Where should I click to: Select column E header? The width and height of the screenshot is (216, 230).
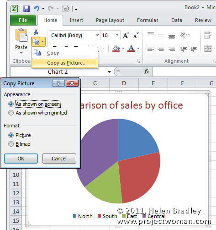tap(153, 83)
